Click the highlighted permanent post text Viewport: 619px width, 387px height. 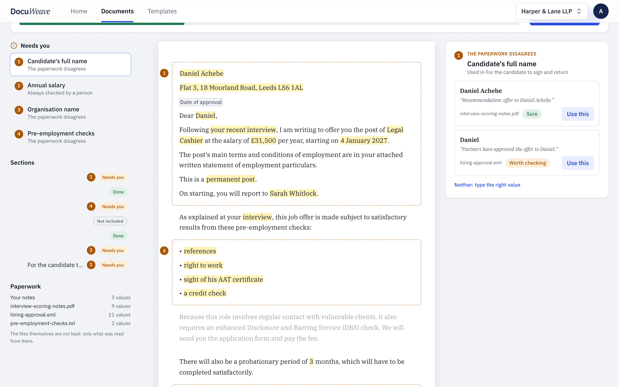[x=231, y=179]
